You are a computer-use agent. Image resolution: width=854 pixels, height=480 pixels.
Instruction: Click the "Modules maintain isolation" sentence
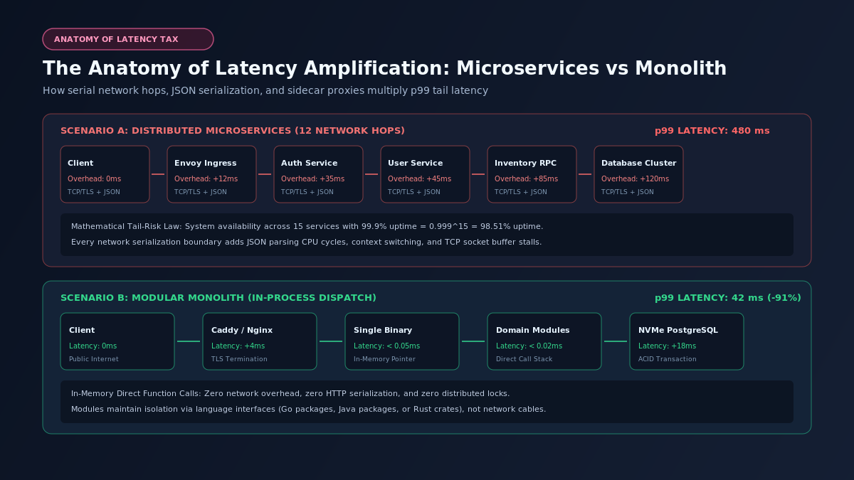pyautogui.click(x=309, y=409)
